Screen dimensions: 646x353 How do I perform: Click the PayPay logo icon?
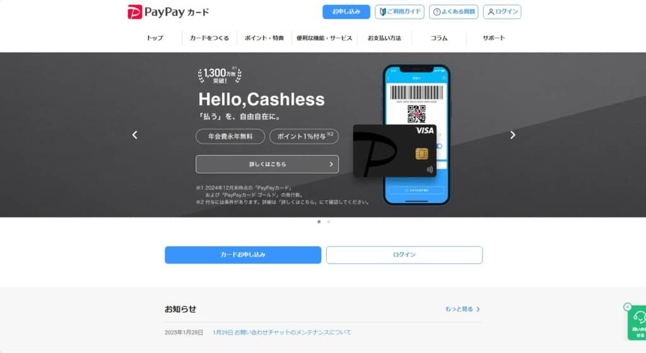135,12
